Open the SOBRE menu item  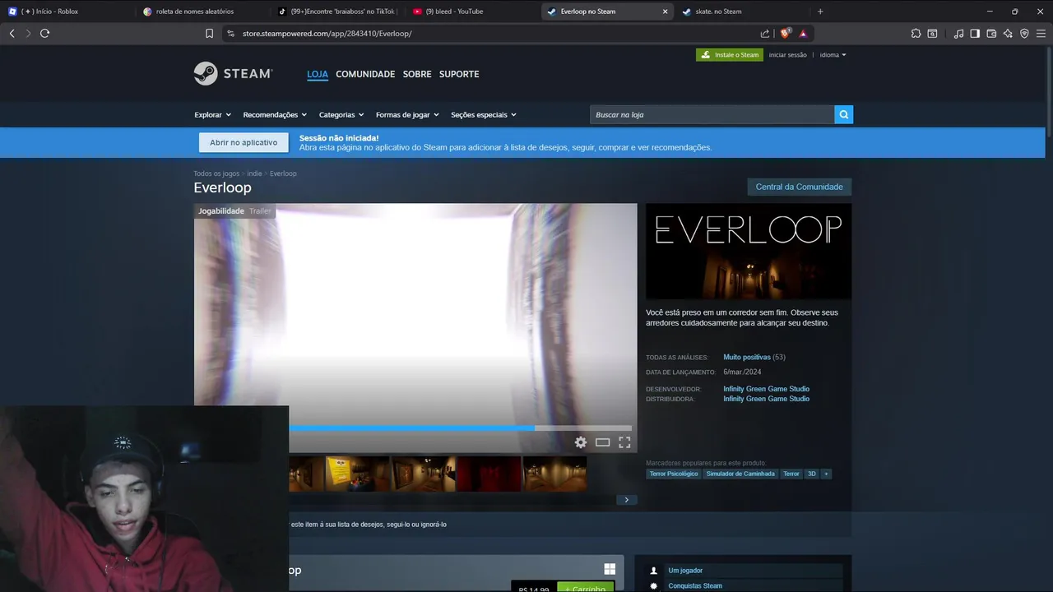click(417, 74)
